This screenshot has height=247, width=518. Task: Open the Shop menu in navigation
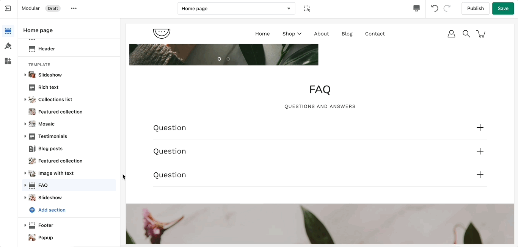(292, 34)
